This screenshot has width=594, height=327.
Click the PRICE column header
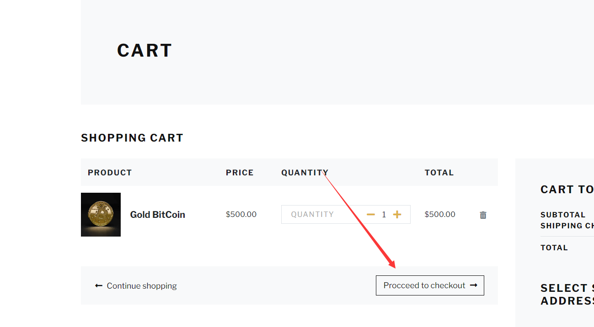(240, 173)
